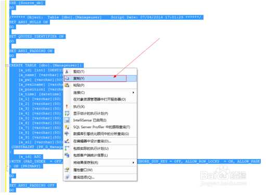Click the 'SET QUOTED_IDENTIFIER ON' line
The width and height of the screenshot is (266, 195).
[x=37, y=36]
